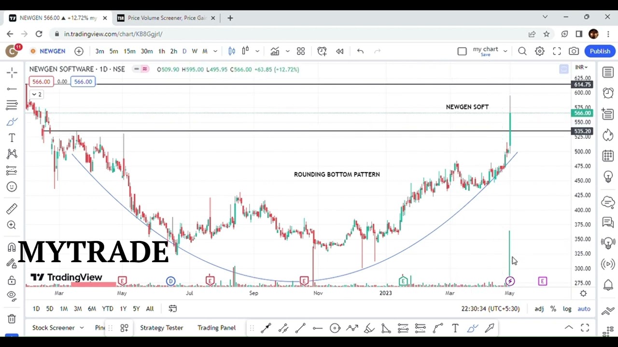
Task: Open chart settings gear icon
Action: 540,51
